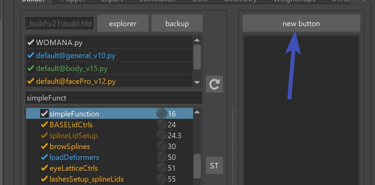Click the status circle beside browSplines

tap(162, 146)
